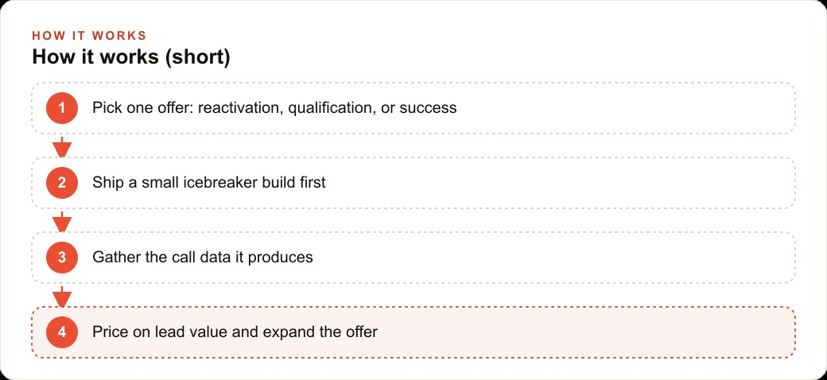Image resolution: width=827 pixels, height=380 pixels.
Task: Open the 'Pick one offer' step text
Action: pos(274,108)
